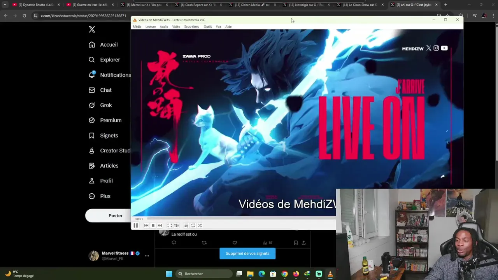View stats showing 87 views
Viewport: 498px width, 280px height.
[268, 243]
